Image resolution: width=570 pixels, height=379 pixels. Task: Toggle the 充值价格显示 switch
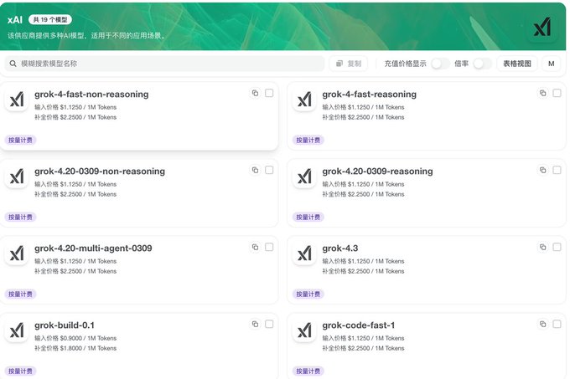pyautogui.click(x=440, y=64)
